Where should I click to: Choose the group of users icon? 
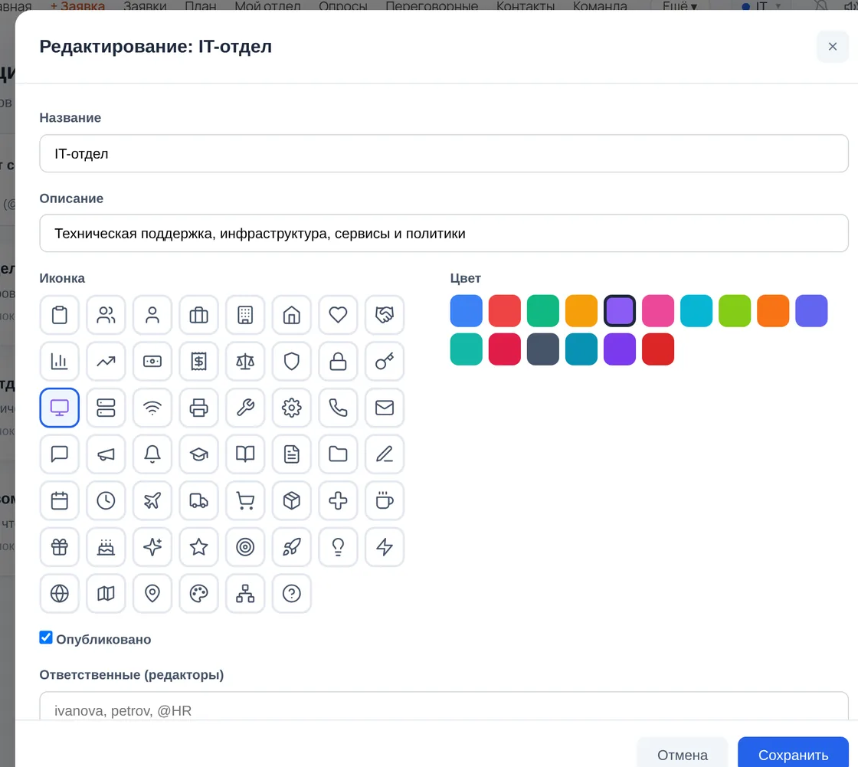pos(106,315)
